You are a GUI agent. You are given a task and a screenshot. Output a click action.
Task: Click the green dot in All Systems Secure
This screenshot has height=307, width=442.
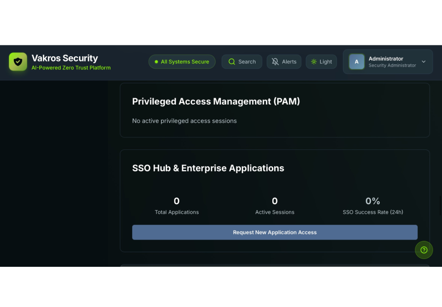coord(156,62)
